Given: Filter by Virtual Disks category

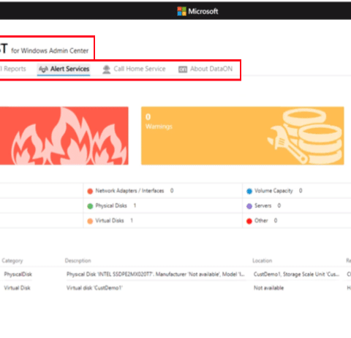Looking at the screenshot, I should (x=110, y=221).
